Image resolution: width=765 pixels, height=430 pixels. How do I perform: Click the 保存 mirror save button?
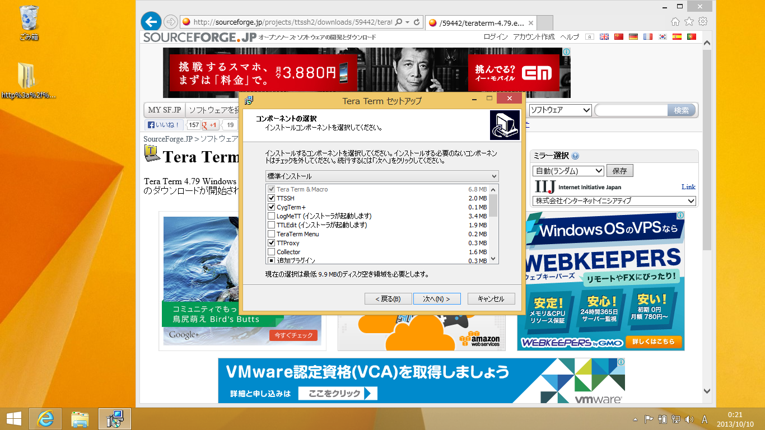620,171
